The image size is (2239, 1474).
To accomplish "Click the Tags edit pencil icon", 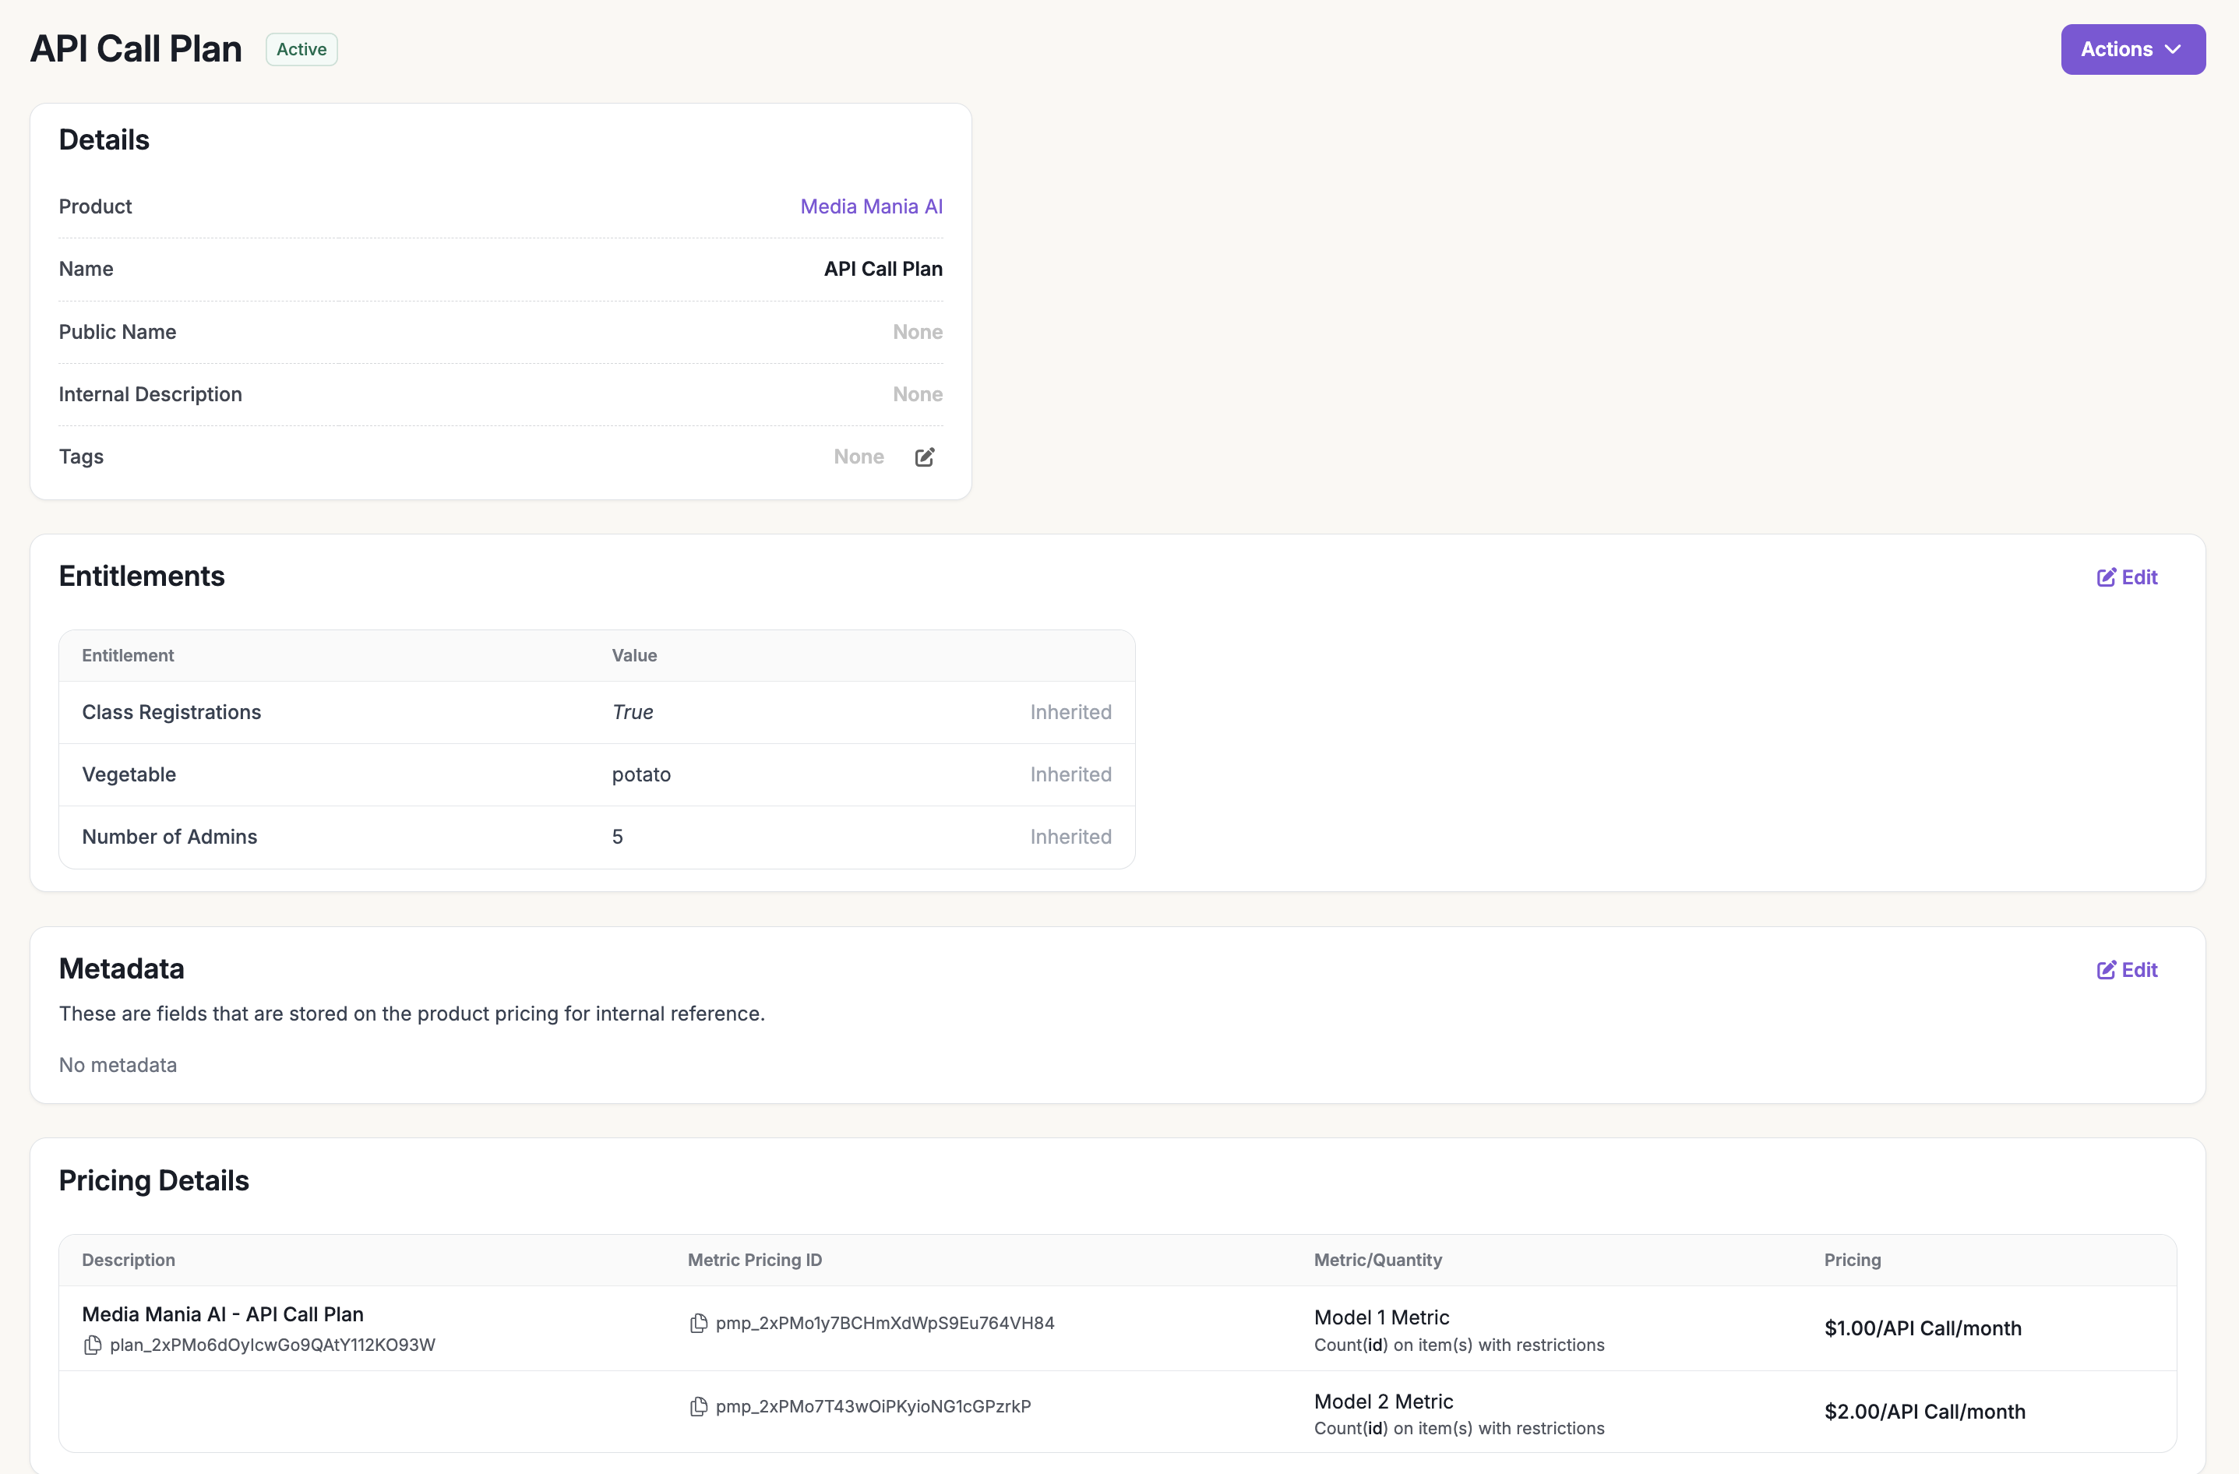I will pos(925,457).
